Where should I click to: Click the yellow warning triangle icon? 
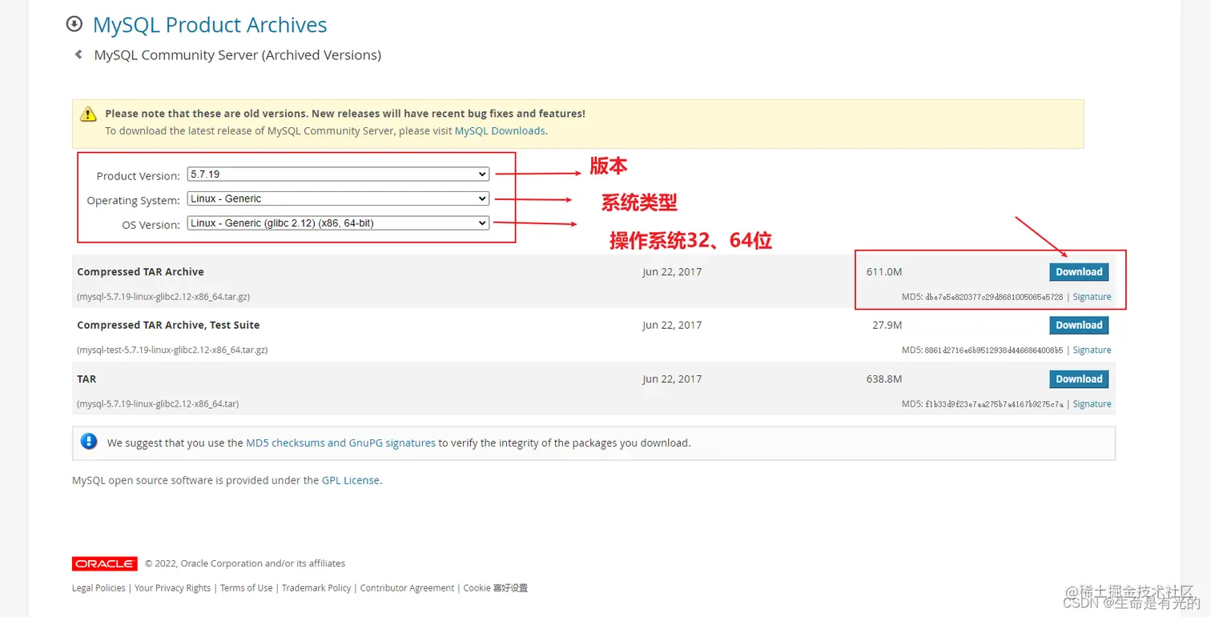pos(88,115)
